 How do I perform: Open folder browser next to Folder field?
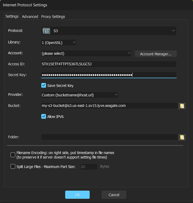(182, 137)
